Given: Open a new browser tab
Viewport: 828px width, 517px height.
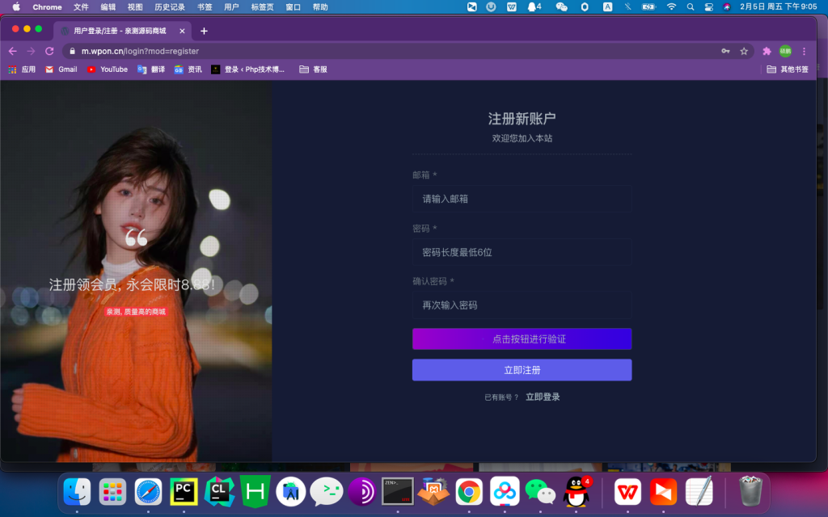Looking at the screenshot, I should click(204, 31).
